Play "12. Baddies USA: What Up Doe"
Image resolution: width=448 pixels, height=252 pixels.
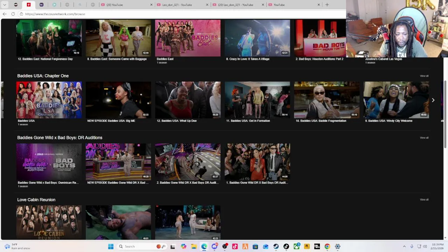click(188, 100)
